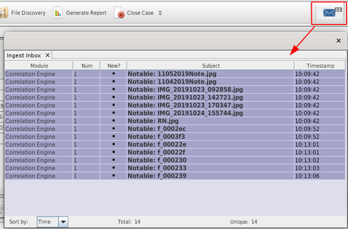Click the new-message dot for f_0002ec
The image size is (348, 229).
point(113,129)
